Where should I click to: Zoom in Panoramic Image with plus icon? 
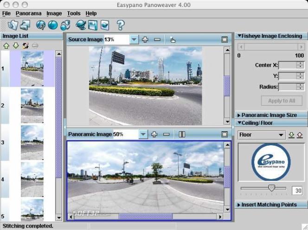pyautogui.click(x=154, y=134)
